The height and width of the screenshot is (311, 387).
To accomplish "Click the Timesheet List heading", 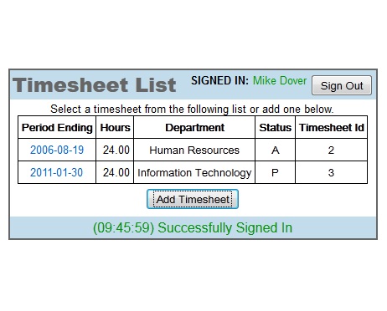I will pyautogui.click(x=95, y=84).
